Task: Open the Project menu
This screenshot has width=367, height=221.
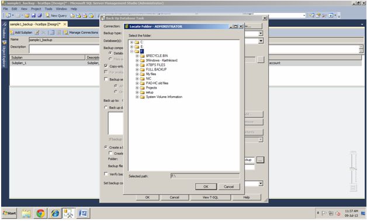Action: (36, 9)
